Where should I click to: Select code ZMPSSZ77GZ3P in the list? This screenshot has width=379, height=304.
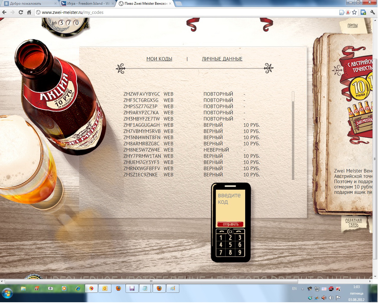point(141,107)
